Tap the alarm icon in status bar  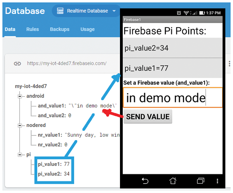(179, 13)
